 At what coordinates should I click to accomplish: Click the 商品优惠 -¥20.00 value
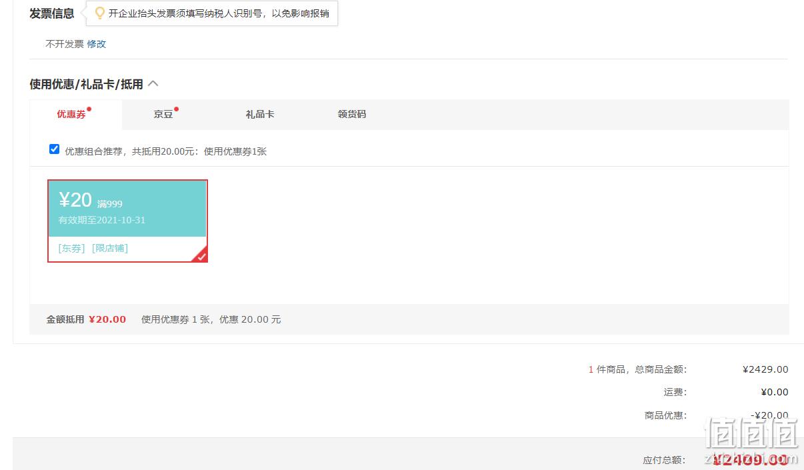click(769, 415)
